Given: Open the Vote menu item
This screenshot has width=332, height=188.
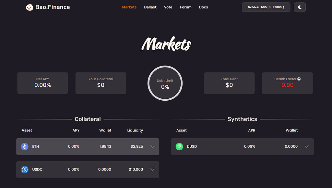Looking at the screenshot, I should point(168,7).
